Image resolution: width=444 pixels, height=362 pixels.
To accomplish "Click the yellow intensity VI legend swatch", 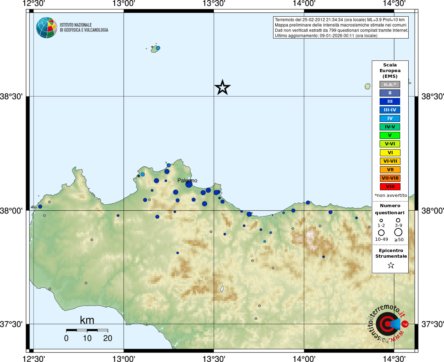I will click(x=390, y=153).
